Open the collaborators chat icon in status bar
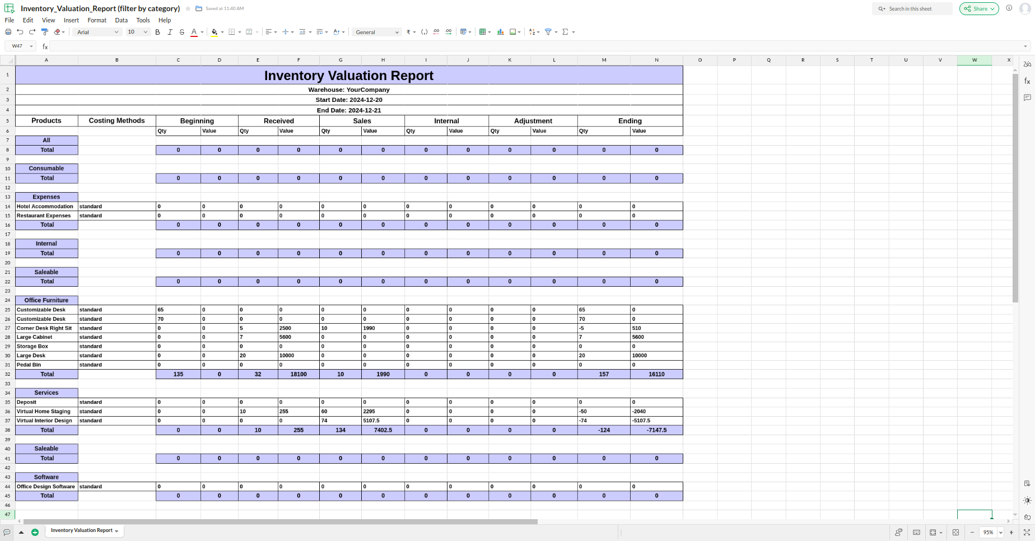The height and width of the screenshot is (541, 1035). [898, 532]
